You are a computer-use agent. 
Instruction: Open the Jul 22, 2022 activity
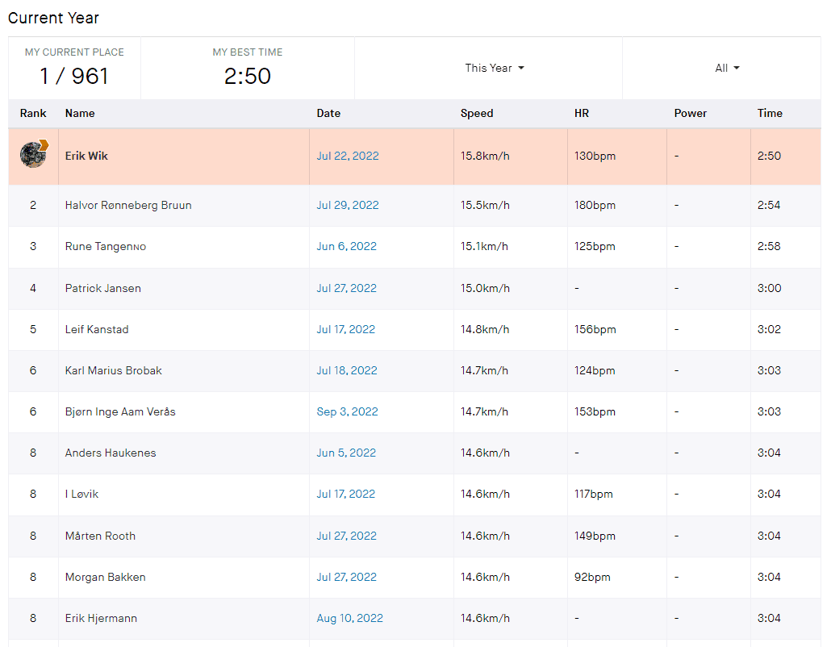tap(347, 156)
